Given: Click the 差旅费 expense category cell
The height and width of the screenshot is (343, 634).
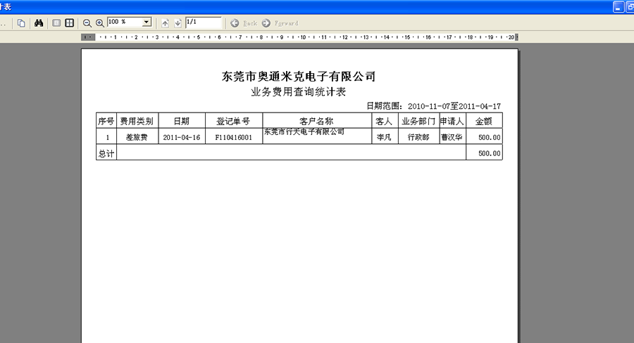Looking at the screenshot, I should tap(137, 137).
